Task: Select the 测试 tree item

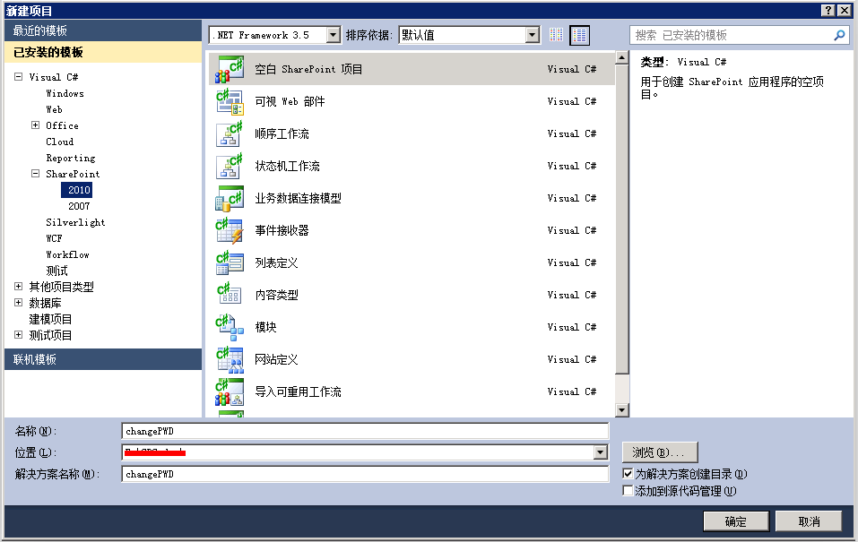Action: click(56, 271)
